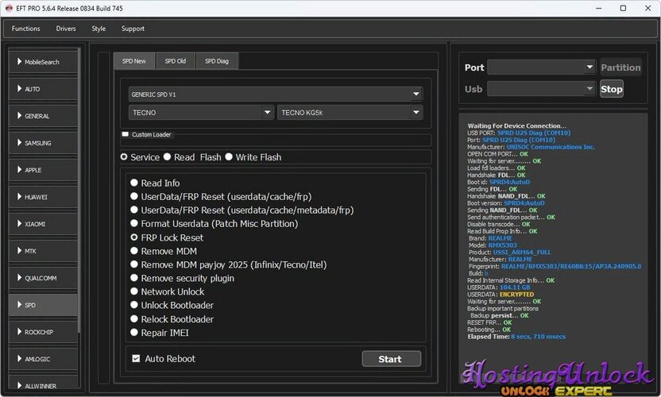Screen dimensions: 661x397
Task: Switch to the SPD Old tab
Action: [176, 61]
